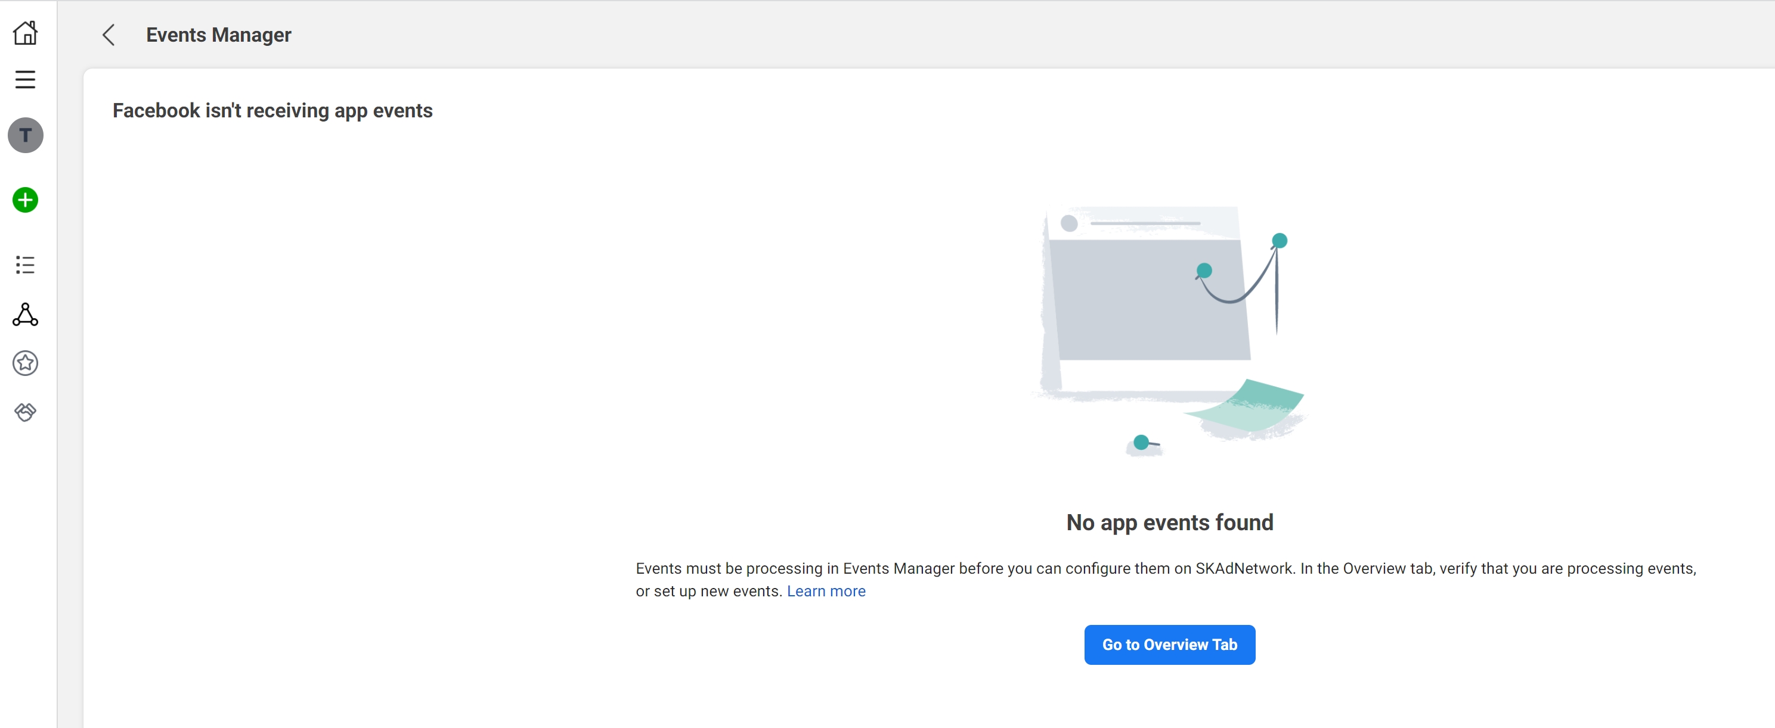
Task: Open the Partner Integrations star icon
Action: (26, 363)
